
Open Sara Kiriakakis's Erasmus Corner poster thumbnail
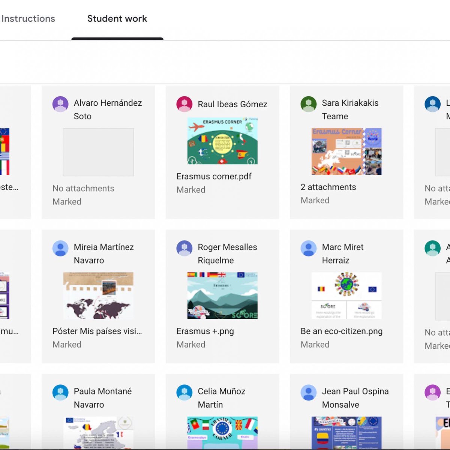click(346, 151)
